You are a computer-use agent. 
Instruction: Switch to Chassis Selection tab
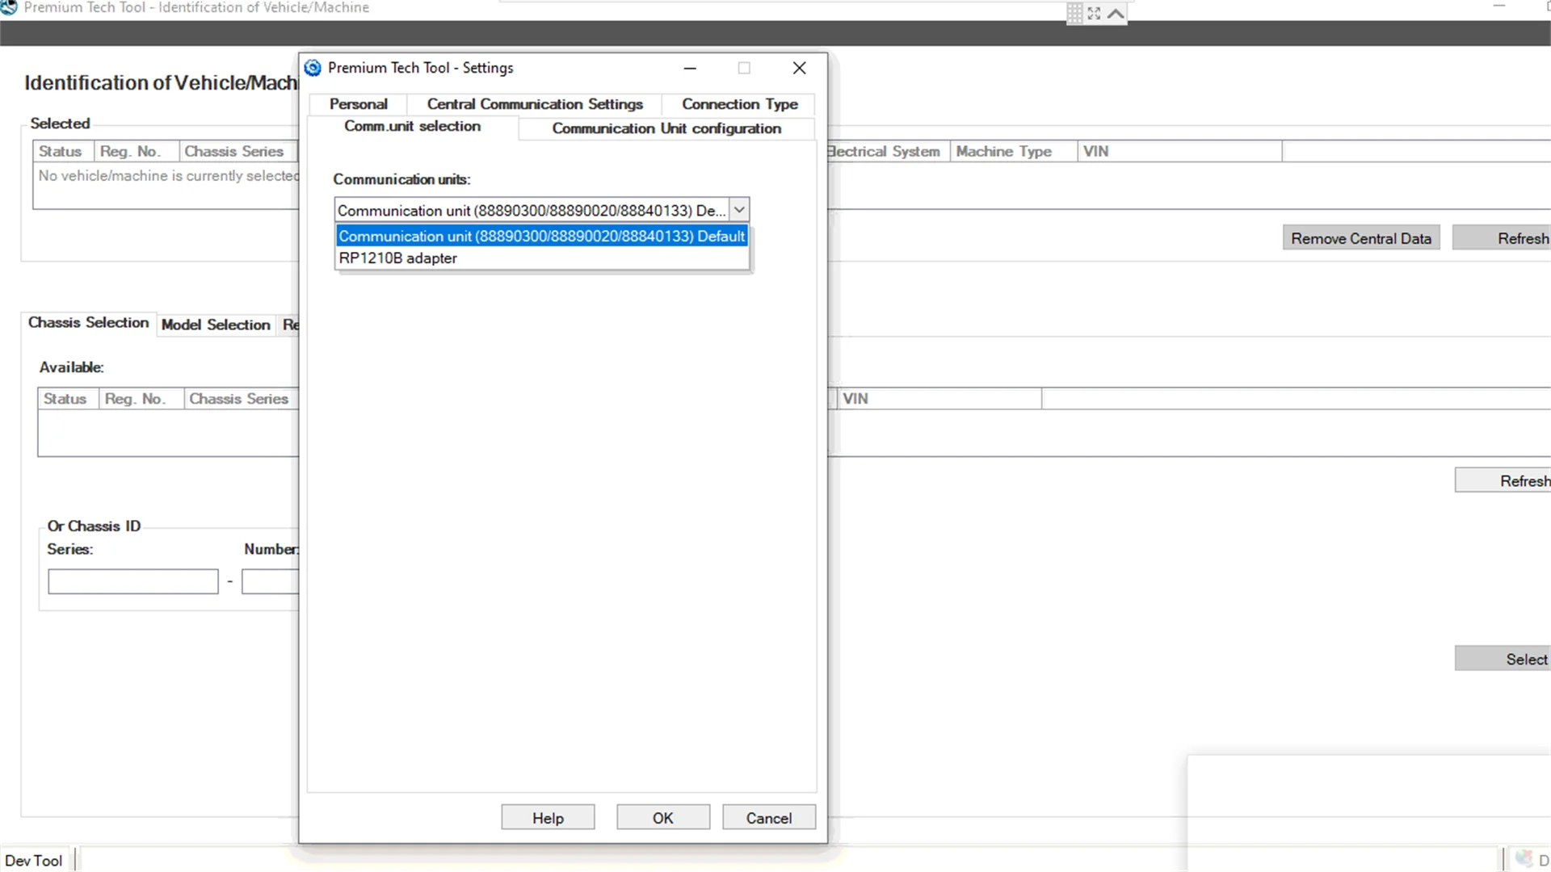coord(88,323)
